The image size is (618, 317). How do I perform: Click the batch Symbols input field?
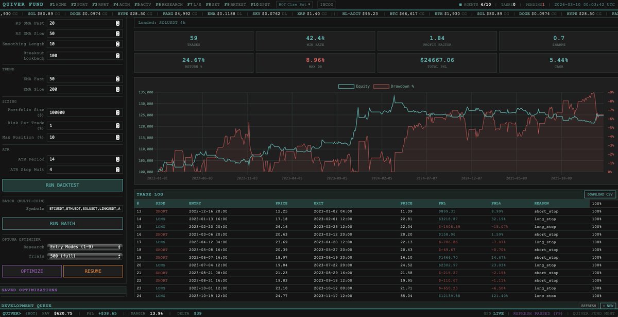(x=84, y=209)
